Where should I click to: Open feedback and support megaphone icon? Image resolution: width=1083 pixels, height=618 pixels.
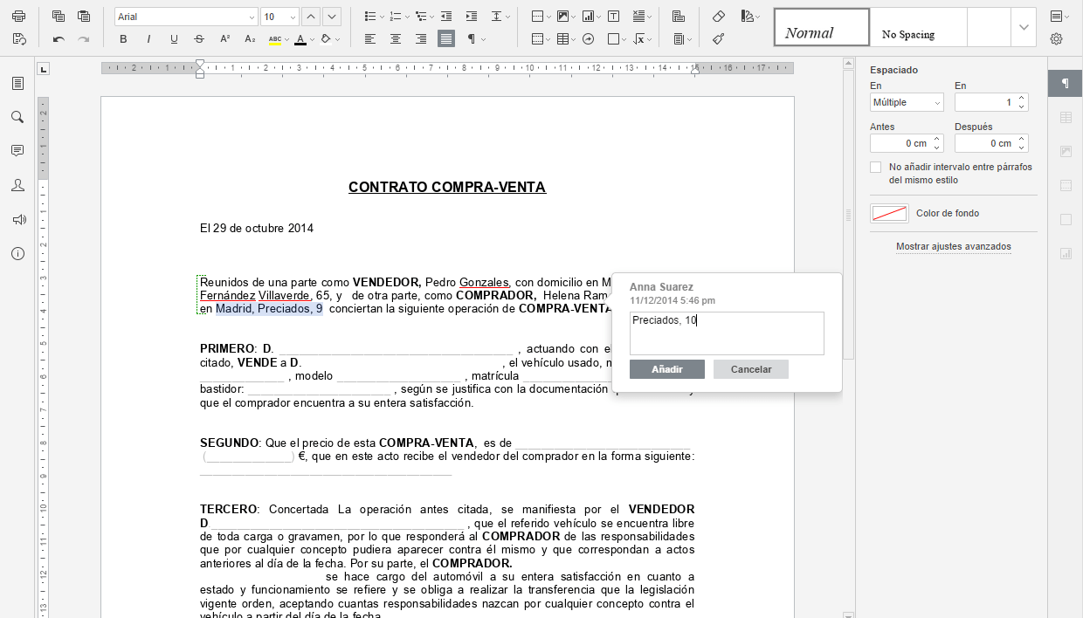[x=17, y=219]
